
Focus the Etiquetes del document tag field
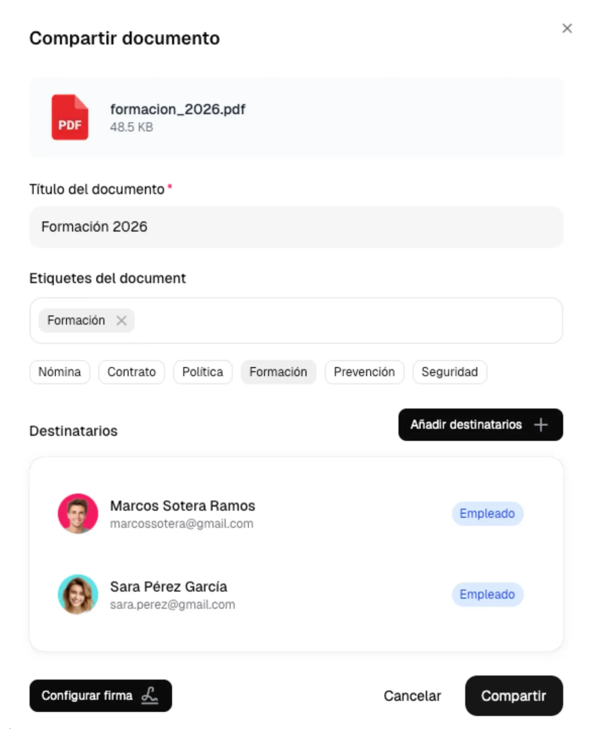click(x=296, y=320)
